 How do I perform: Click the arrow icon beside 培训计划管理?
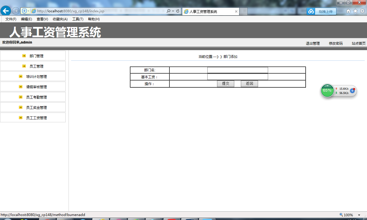pos(21,76)
